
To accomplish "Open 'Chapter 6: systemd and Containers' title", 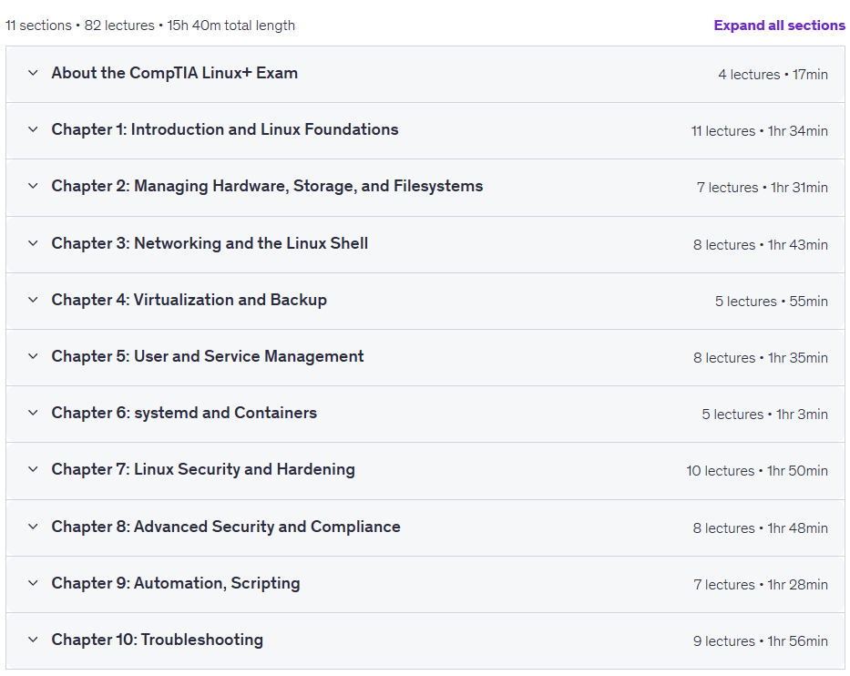I will pos(184,413).
